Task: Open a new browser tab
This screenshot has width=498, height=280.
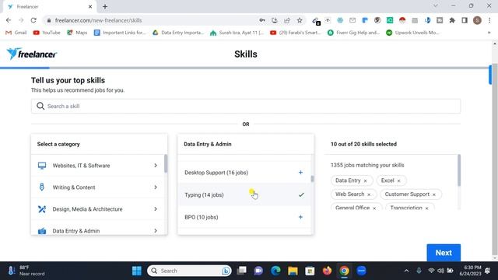Action: [105, 6]
